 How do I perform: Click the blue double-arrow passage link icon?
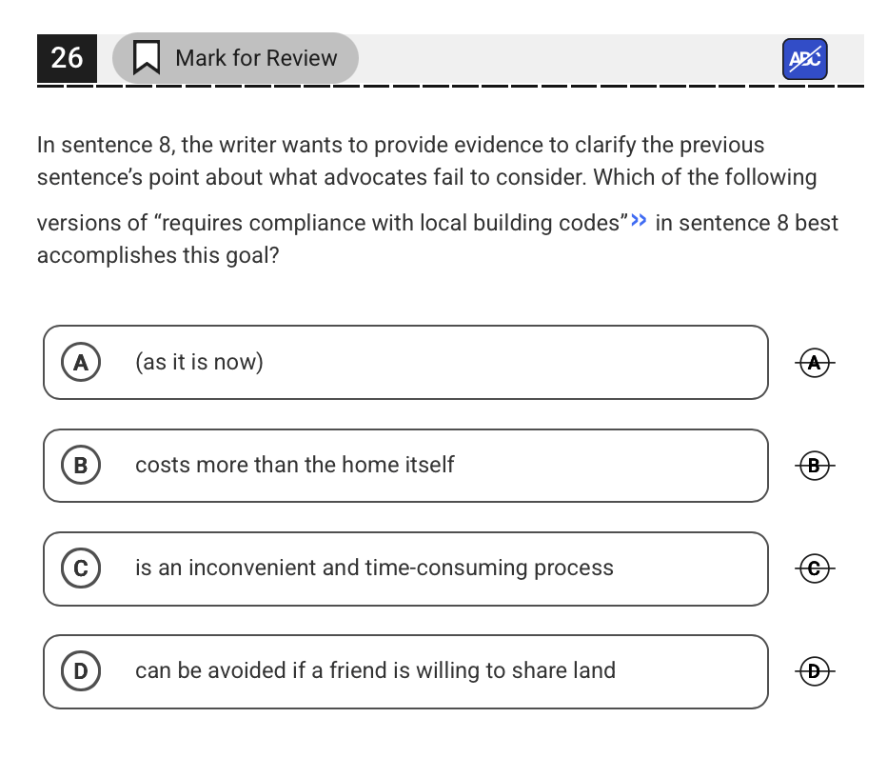coord(639,220)
